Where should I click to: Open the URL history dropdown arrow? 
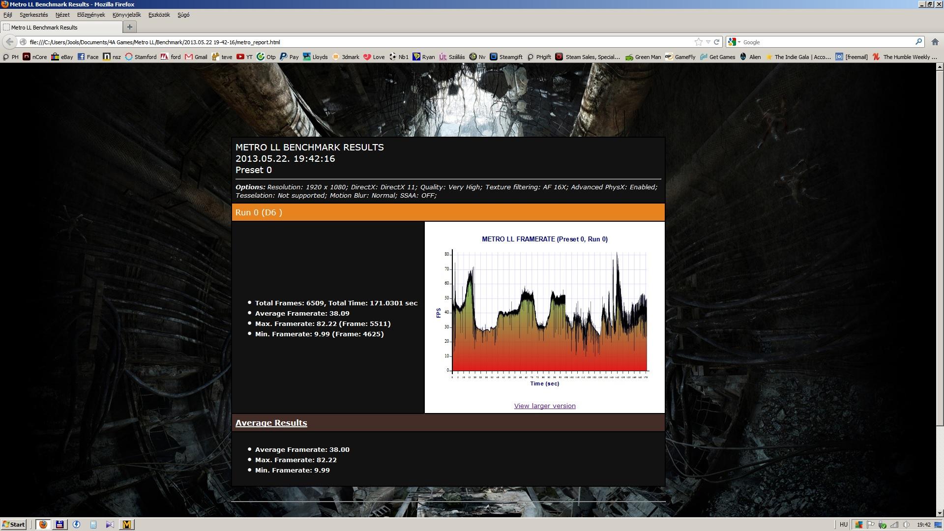tap(708, 42)
